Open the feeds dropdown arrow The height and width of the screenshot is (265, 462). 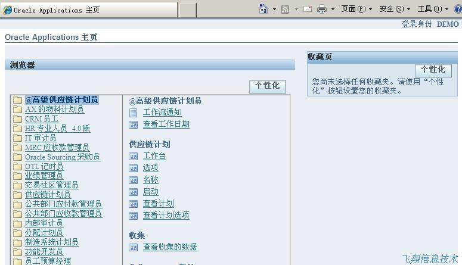pyautogui.click(x=297, y=10)
